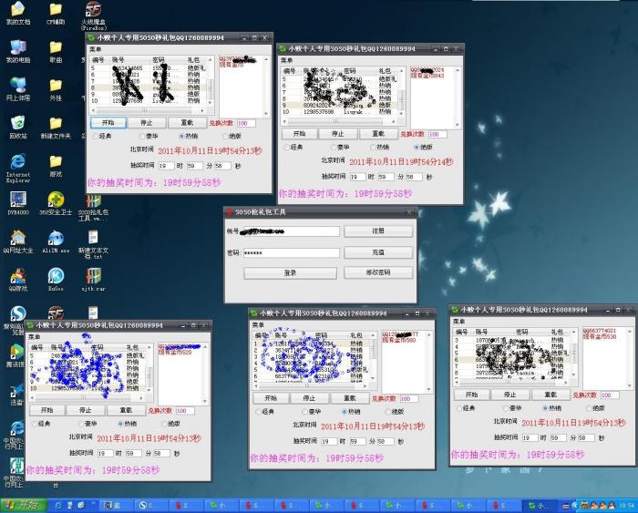Select row 10 account 1298537698 in upper-right window
Image resolution: width=638 pixels, height=513 pixels.
point(340,111)
